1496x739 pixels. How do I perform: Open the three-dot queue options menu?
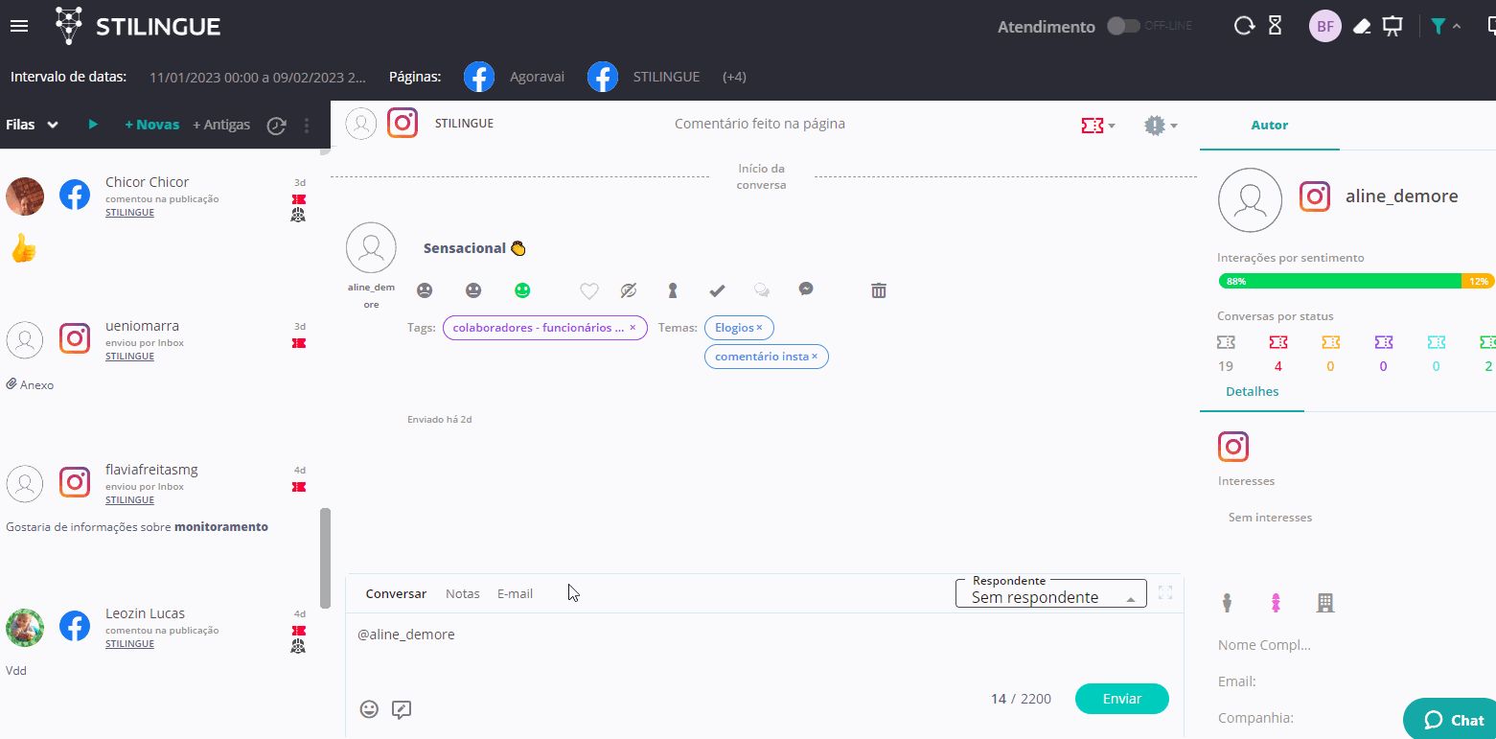pyautogui.click(x=307, y=126)
